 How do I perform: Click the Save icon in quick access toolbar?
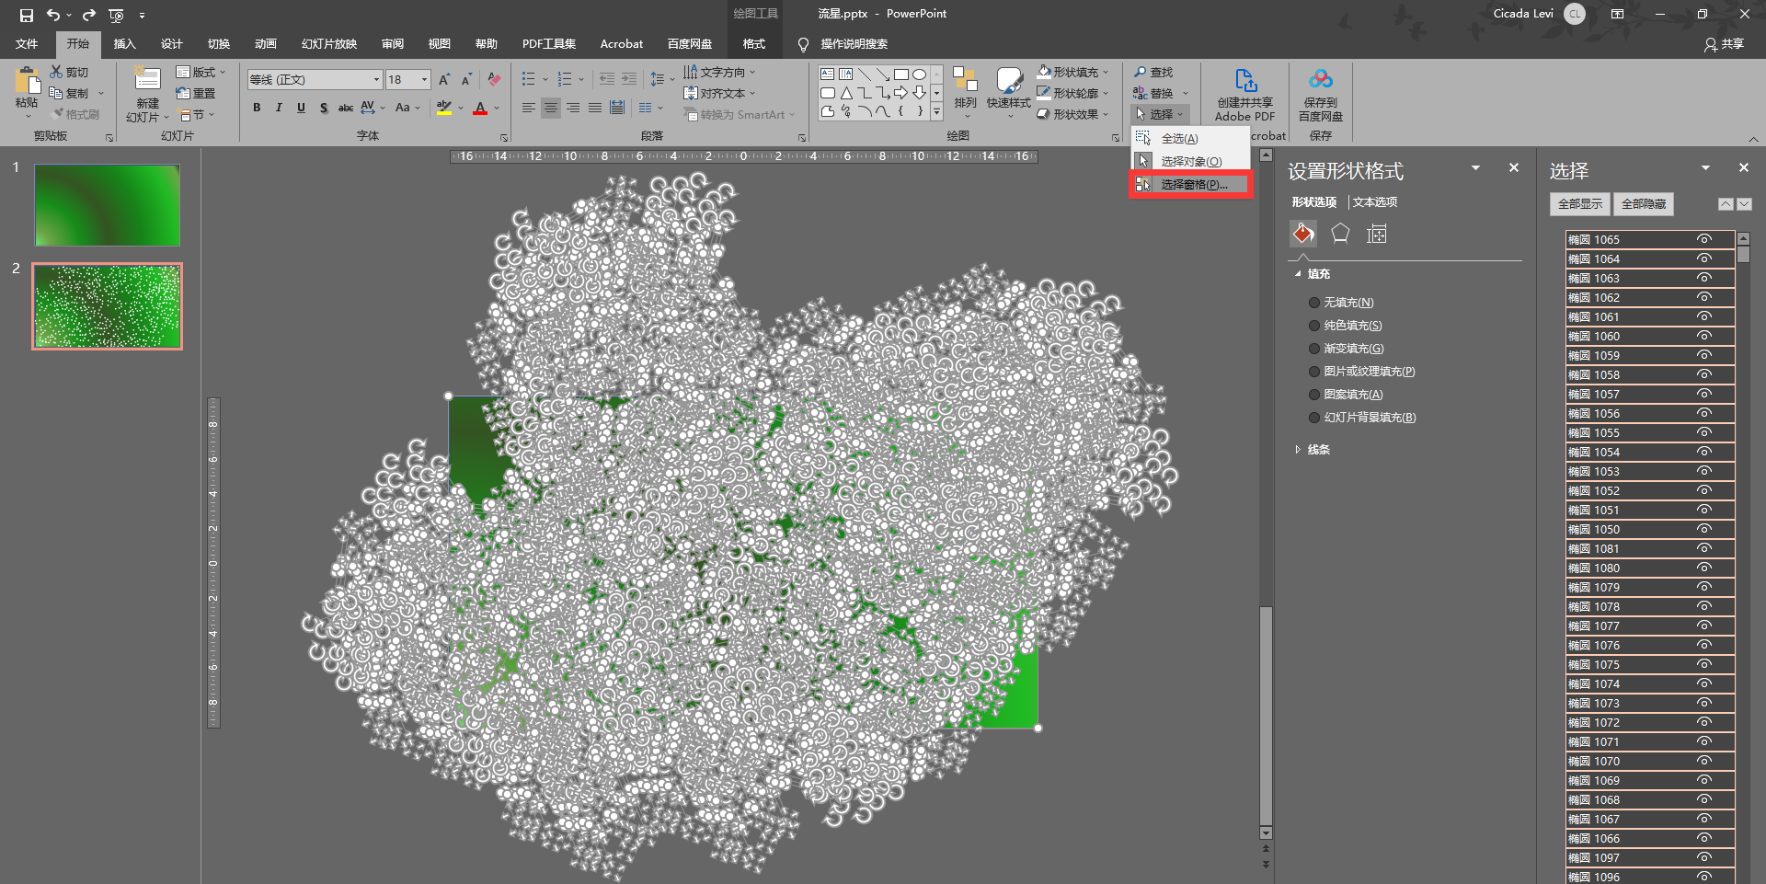(x=26, y=15)
